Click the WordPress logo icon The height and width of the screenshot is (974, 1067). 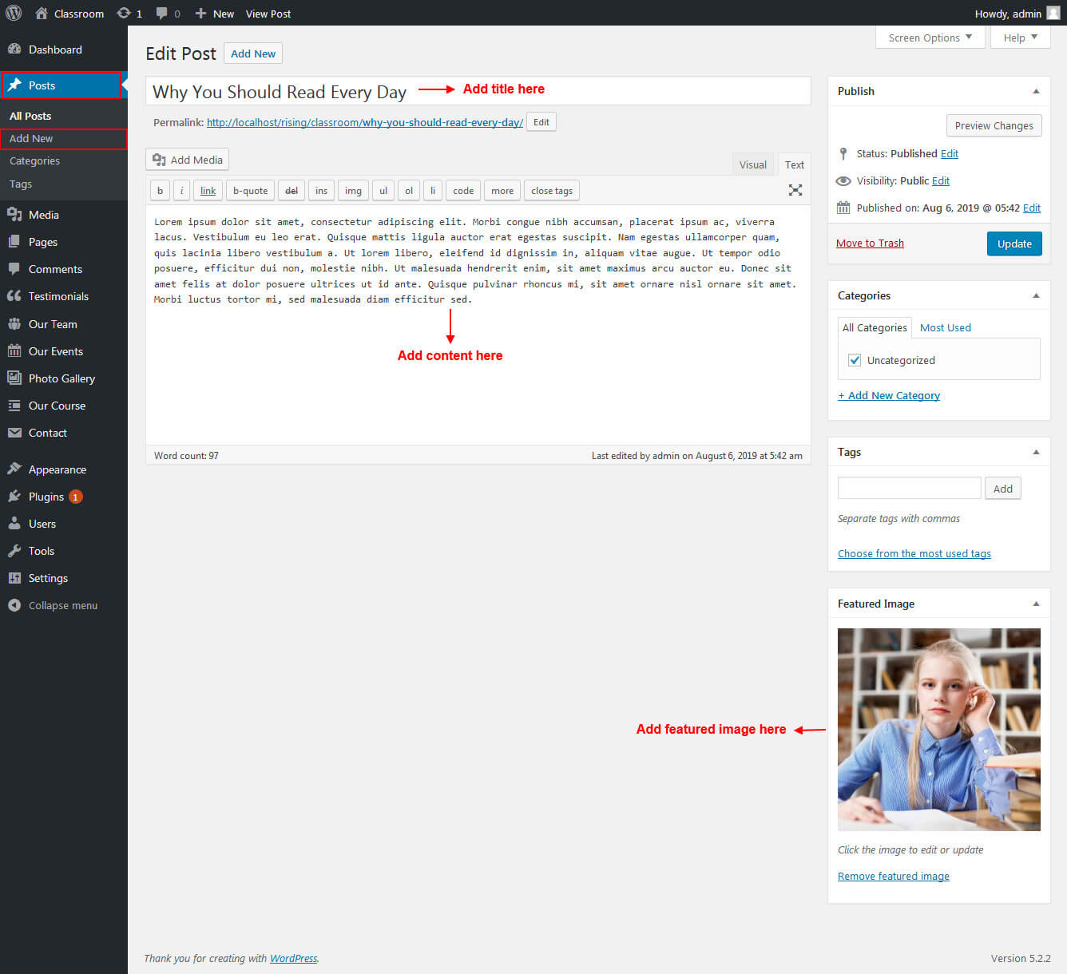[x=14, y=14]
